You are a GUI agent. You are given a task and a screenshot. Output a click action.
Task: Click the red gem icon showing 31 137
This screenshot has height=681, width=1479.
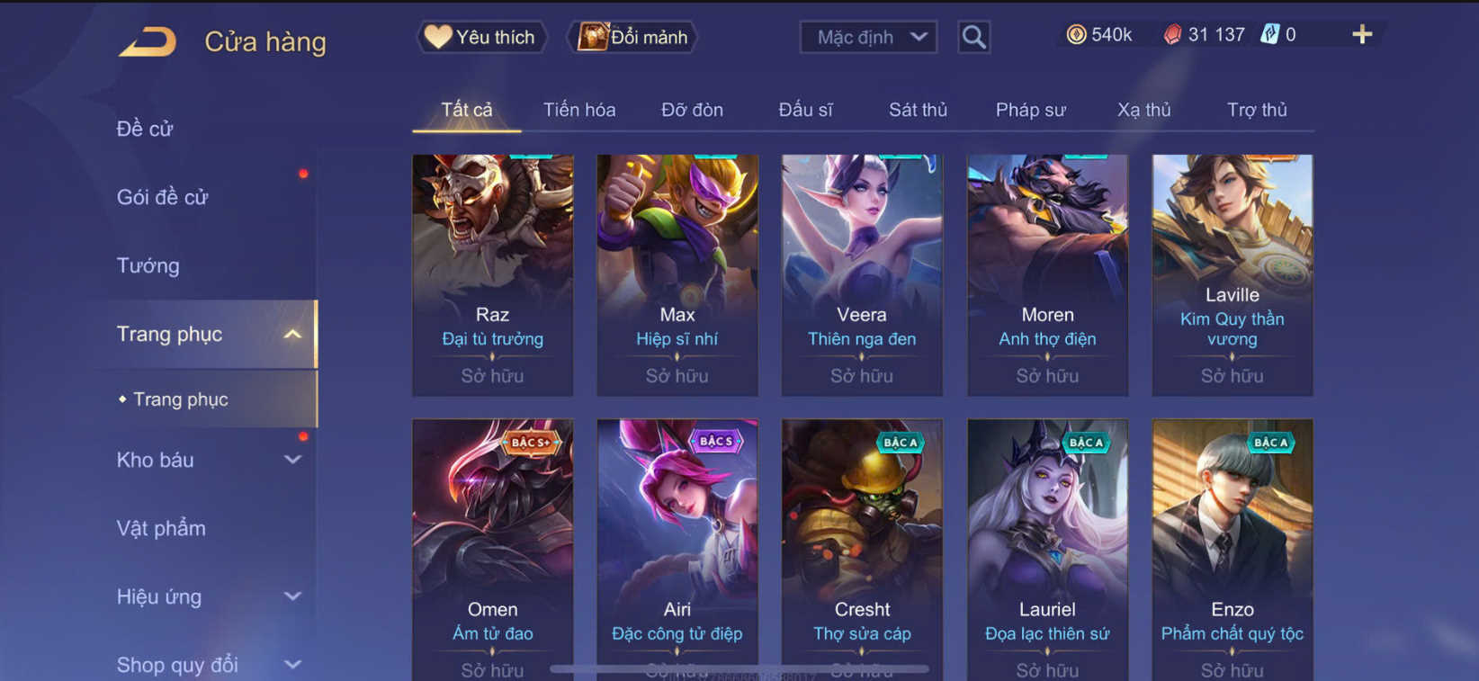1172,34
